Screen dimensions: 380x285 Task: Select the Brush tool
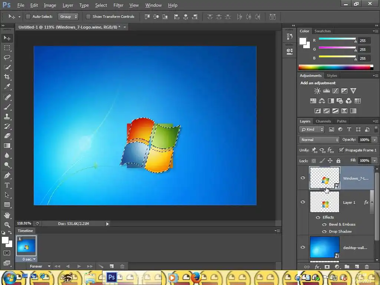(x=7, y=107)
